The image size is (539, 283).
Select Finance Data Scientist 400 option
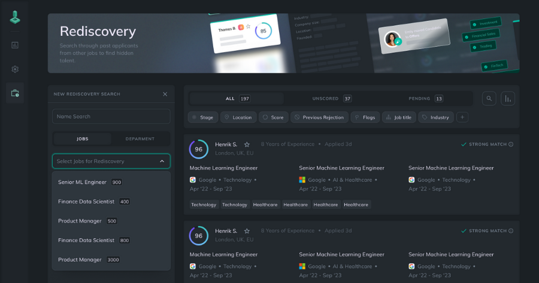coord(111,202)
